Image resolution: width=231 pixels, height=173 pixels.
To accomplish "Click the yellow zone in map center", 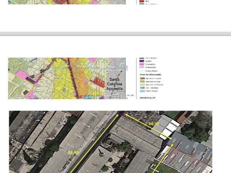I will point(64,83).
